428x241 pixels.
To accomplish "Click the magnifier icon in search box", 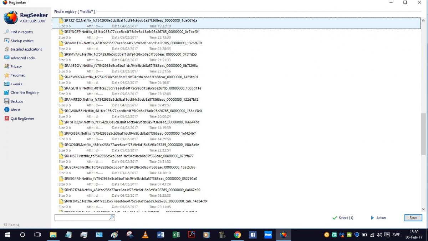I will 111,217.
